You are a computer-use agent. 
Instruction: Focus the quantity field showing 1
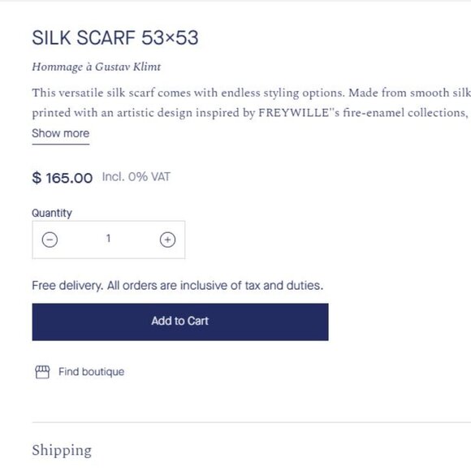tap(109, 240)
